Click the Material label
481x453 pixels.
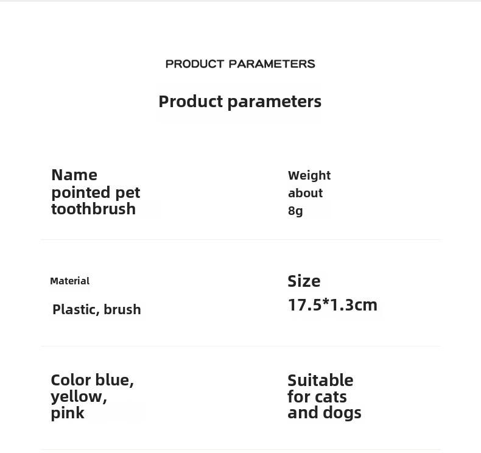click(69, 281)
